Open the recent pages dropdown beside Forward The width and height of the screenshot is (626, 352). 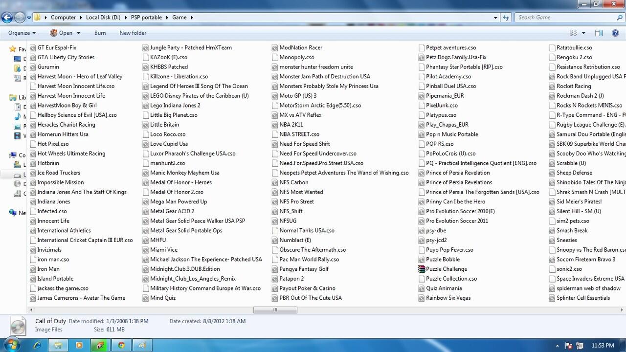(28, 18)
